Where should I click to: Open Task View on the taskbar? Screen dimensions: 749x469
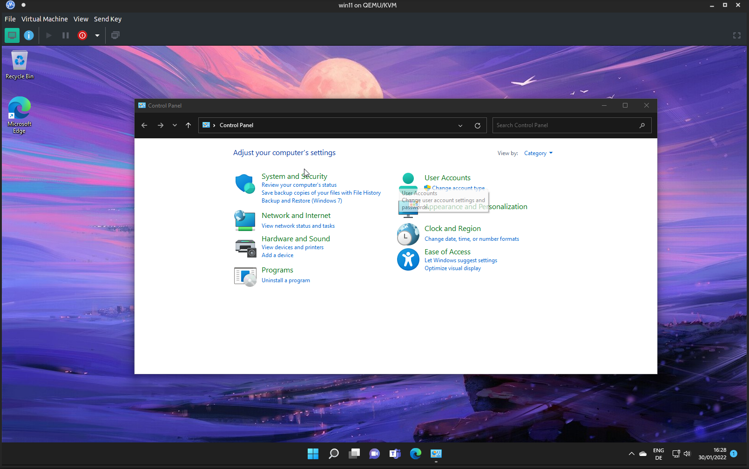354,454
